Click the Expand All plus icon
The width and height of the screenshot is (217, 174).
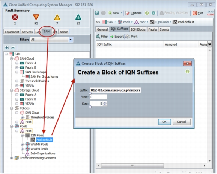click(6, 47)
